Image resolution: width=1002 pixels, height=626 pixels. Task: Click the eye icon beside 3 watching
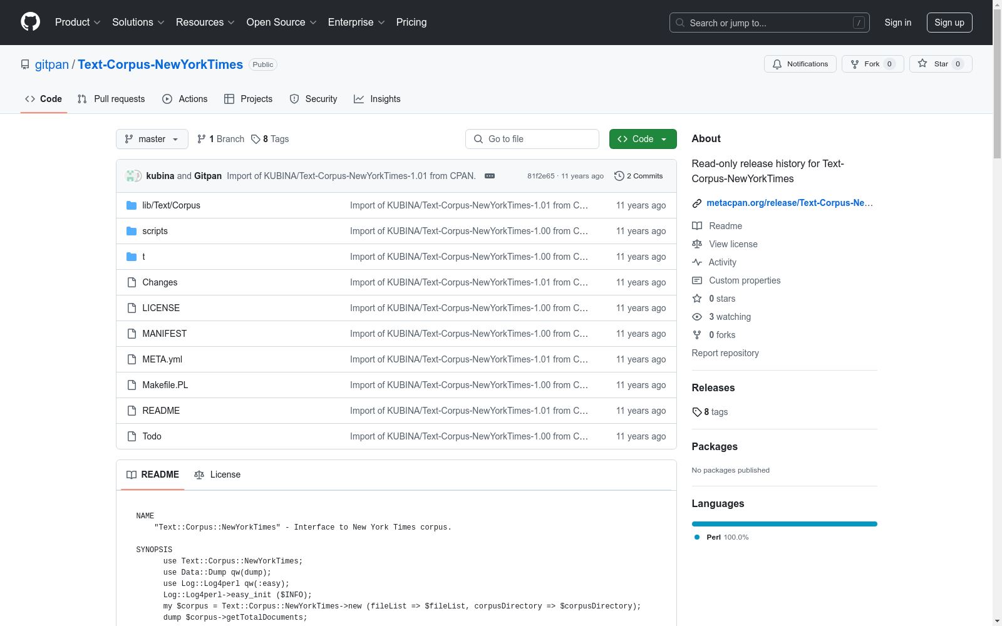click(x=697, y=317)
